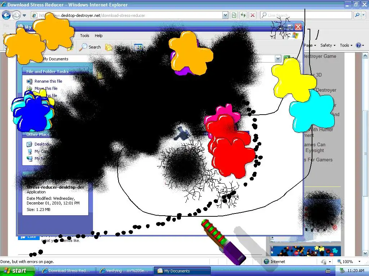Screen dimensions: 369x276
Task: Click the on-screen keyboard tray icon
Action: point(328,271)
